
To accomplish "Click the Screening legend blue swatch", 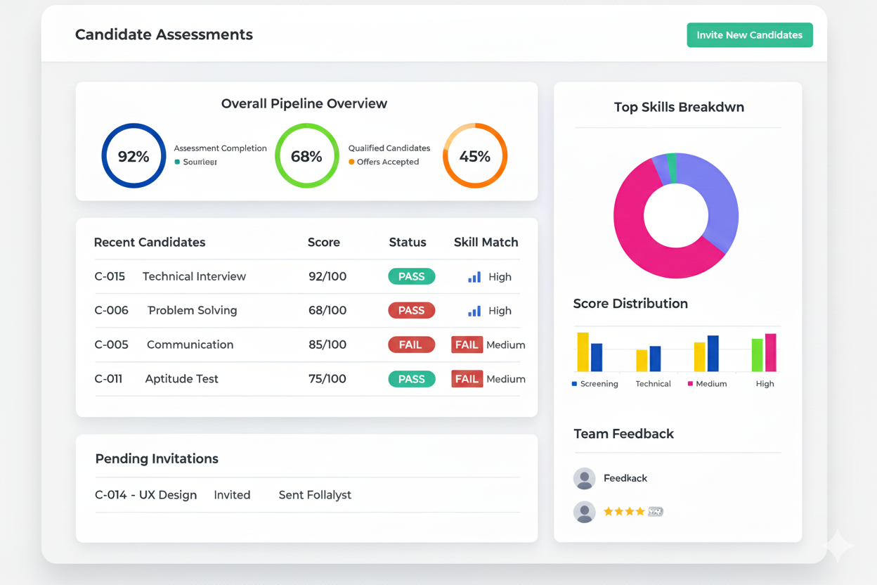I will pyautogui.click(x=575, y=384).
